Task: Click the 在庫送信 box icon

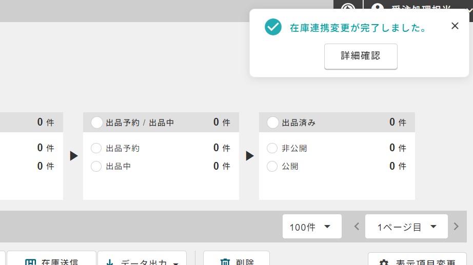Action: click(30, 262)
